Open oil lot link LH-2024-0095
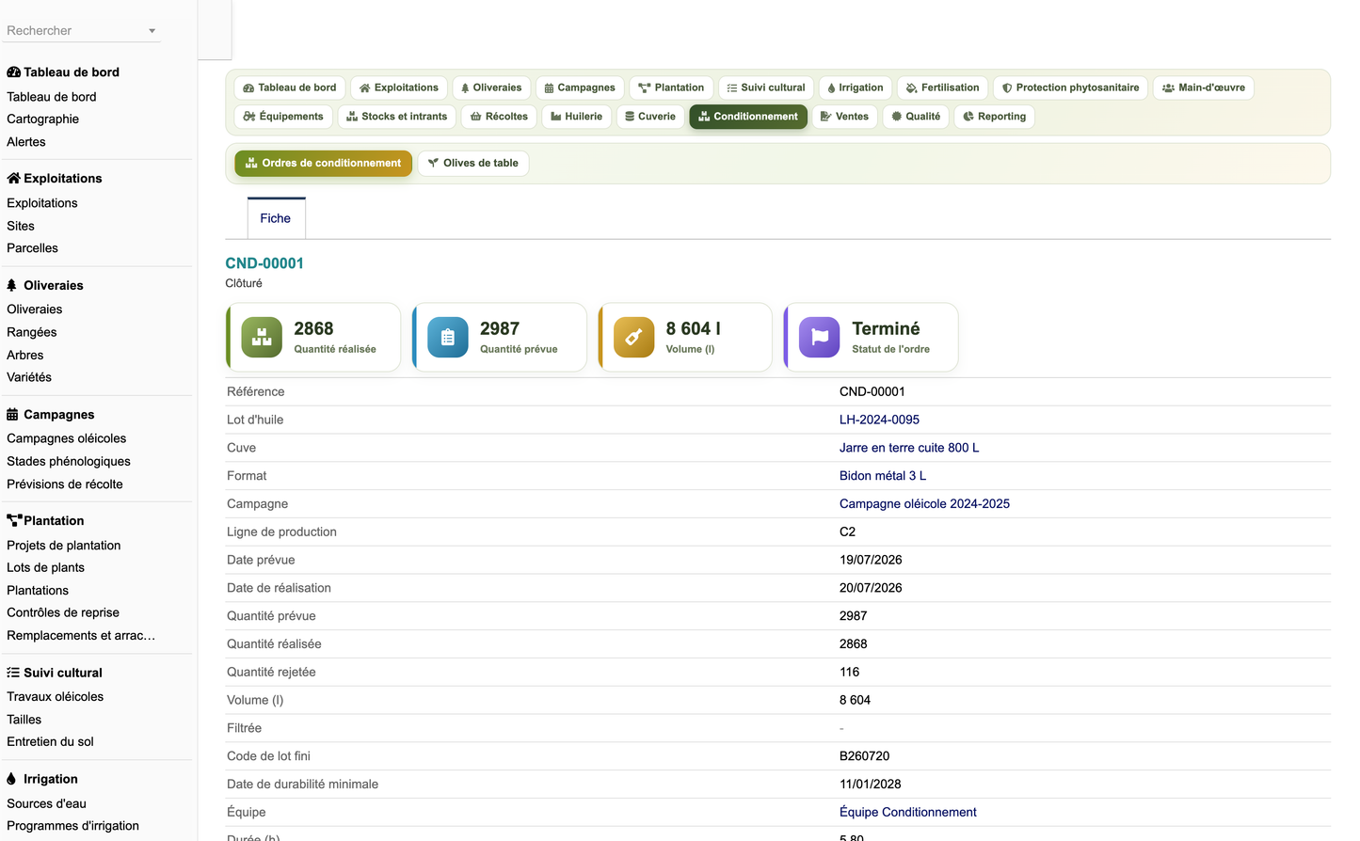This screenshot has width=1360, height=841. coord(879,420)
